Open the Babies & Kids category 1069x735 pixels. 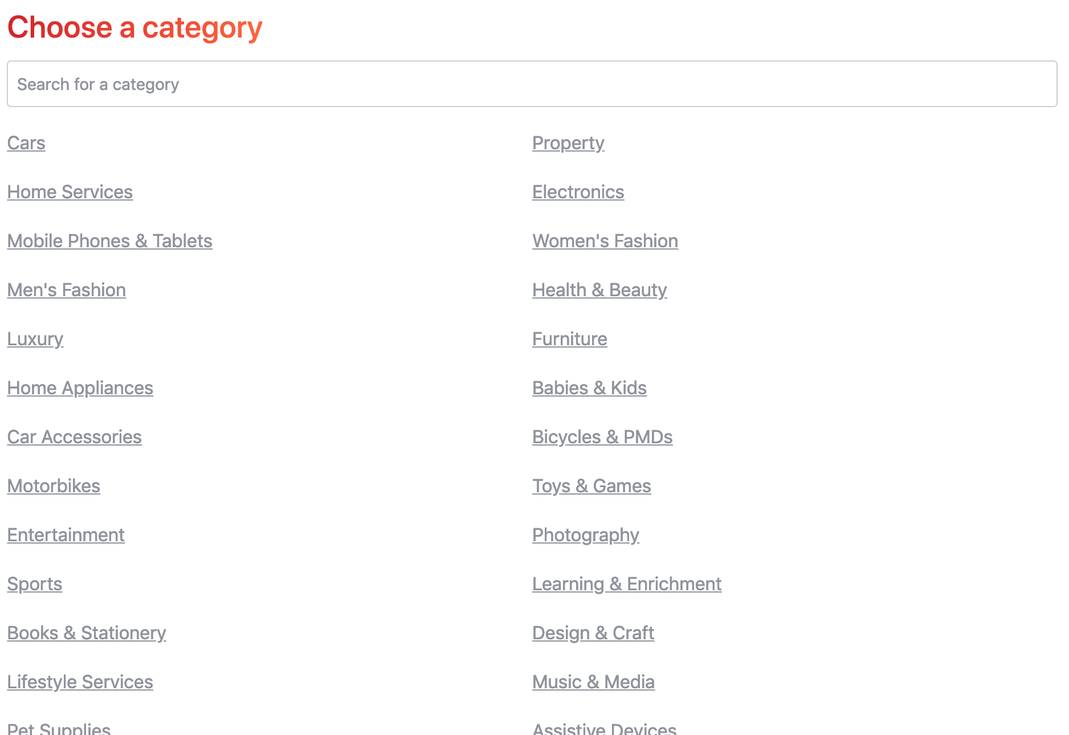point(589,389)
